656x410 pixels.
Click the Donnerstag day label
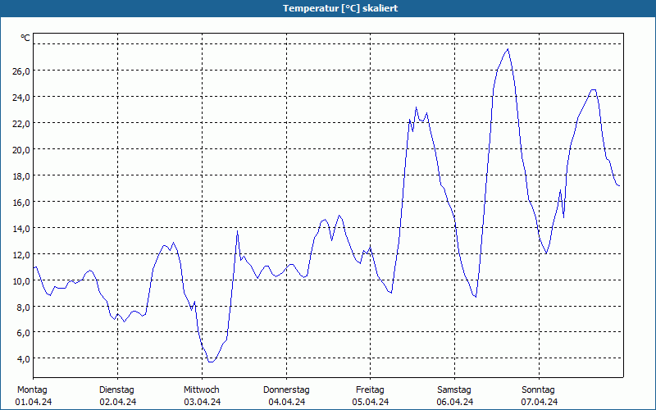click(286, 390)
